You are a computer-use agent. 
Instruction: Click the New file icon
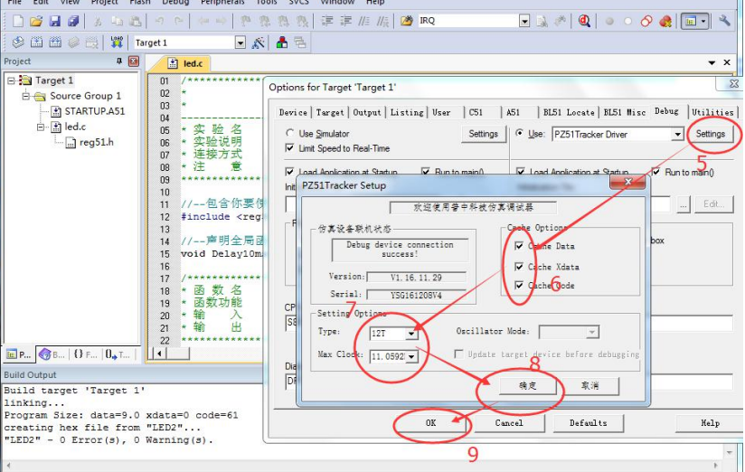point(17,21)
